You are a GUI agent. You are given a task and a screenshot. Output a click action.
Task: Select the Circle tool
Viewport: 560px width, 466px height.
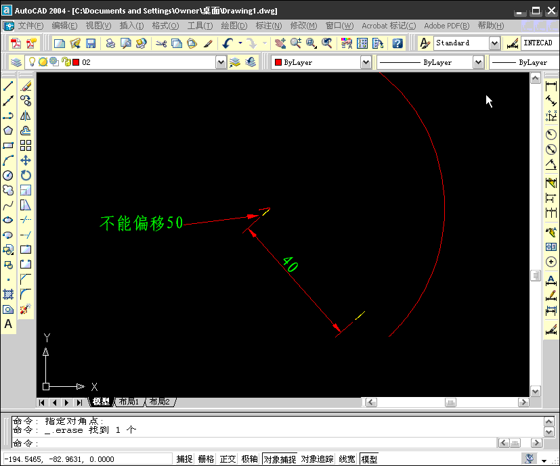[8, 174]
